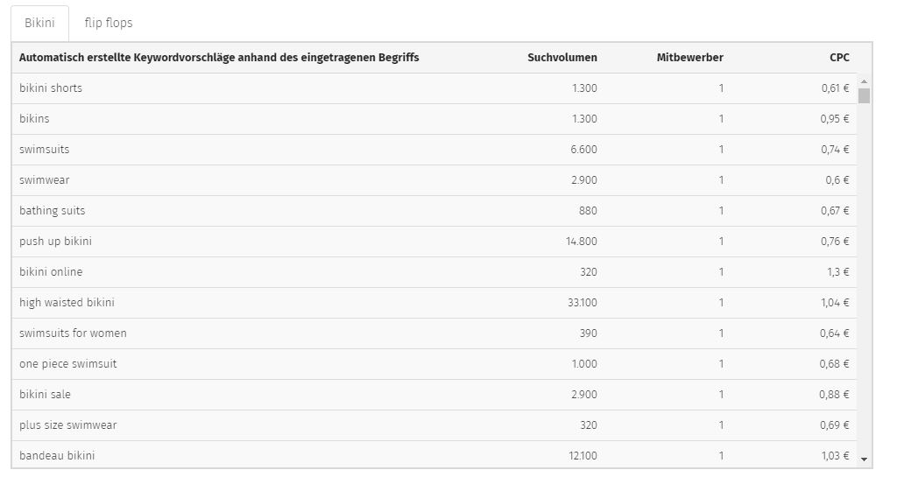Open the flip flops tab
The width and height of the screenshot is (904, 484).
pos(109,23)
